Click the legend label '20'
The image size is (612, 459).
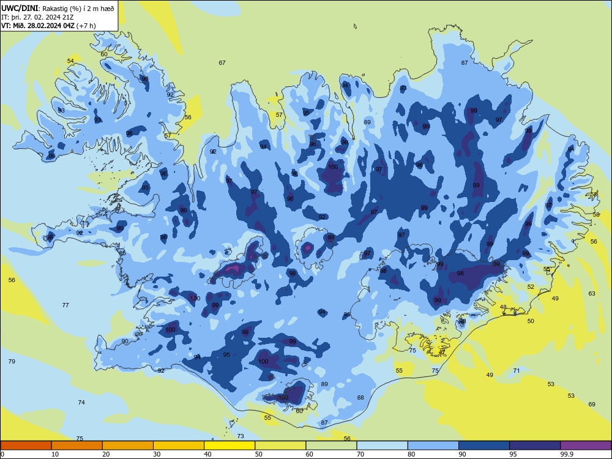[x=106, y=454]
